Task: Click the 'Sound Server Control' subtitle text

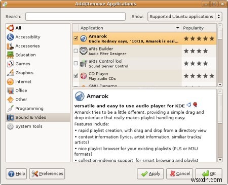Action: pos(108,66)
